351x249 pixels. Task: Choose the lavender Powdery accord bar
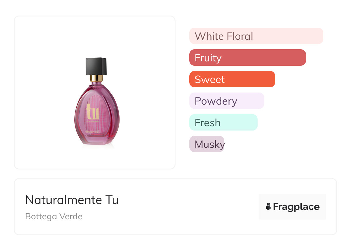227,101
